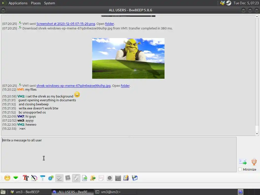260x195 pixels.
Task: Pick font color with pencil palette icon
Action: tap(34, 178)
